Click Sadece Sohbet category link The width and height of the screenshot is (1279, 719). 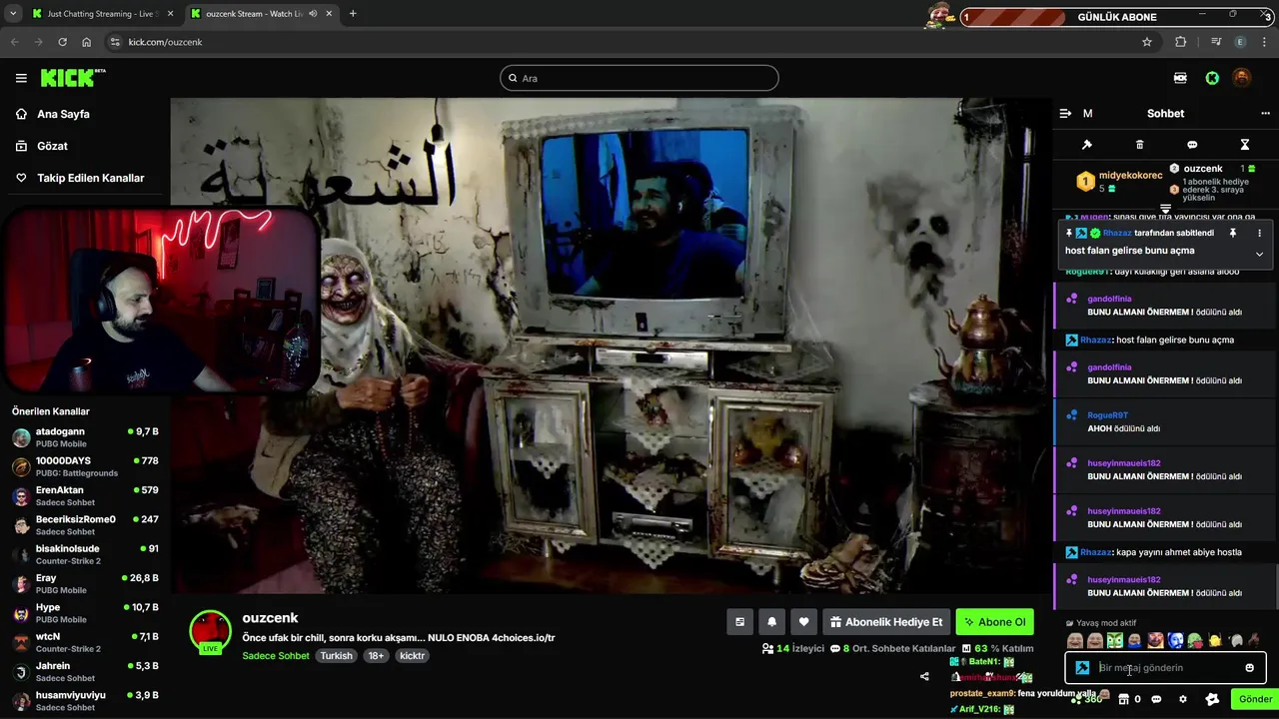(x=276, y=656)
